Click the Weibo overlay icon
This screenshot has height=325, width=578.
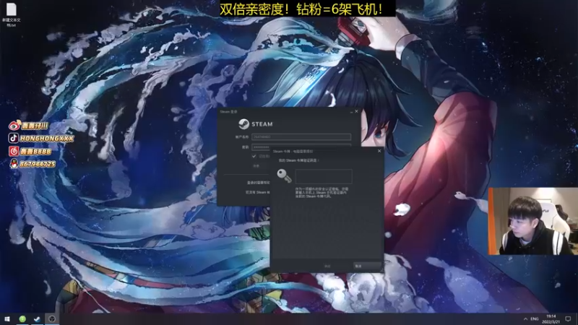click(x=14, y=126)
